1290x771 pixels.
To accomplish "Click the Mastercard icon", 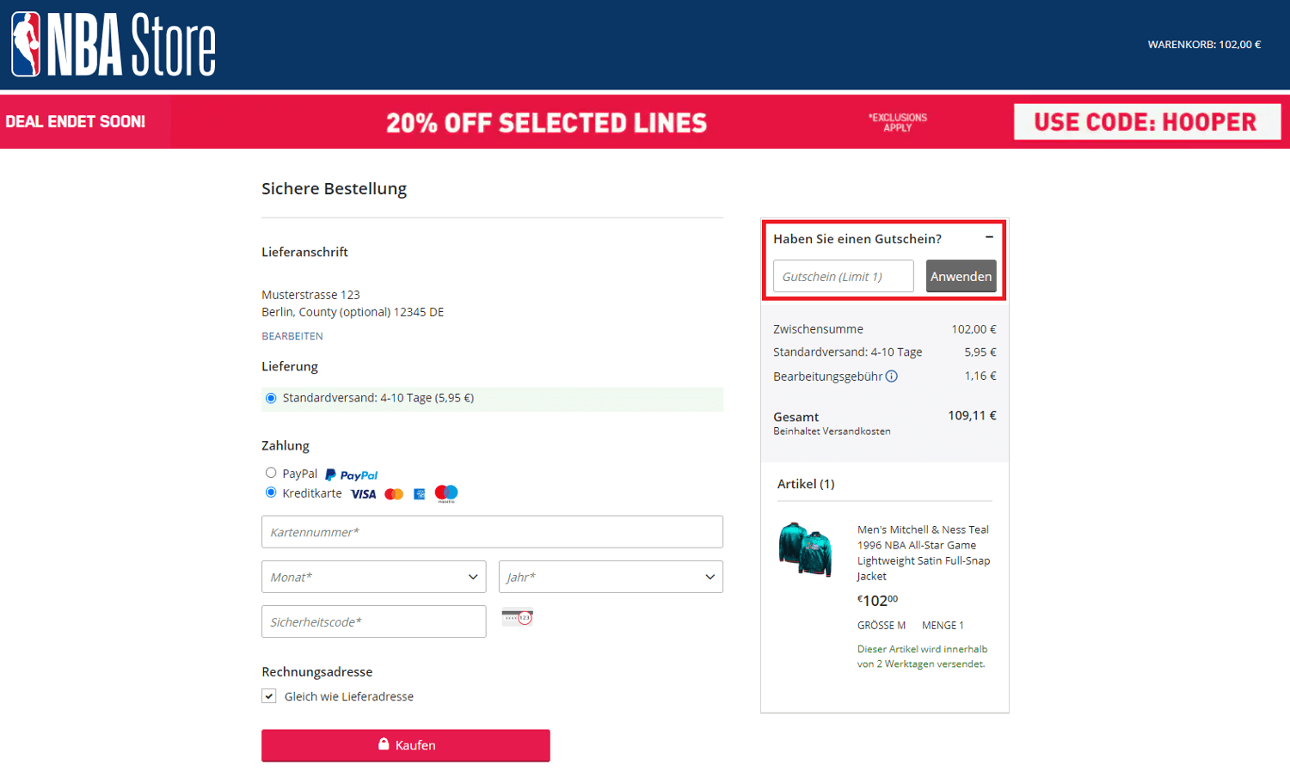I will pyautogui.click(x=393, y=493).
